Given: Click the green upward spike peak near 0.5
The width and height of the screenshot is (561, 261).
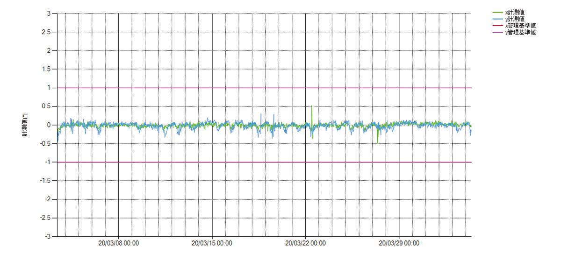Looking at the screenshot, I should pos(312,106).
